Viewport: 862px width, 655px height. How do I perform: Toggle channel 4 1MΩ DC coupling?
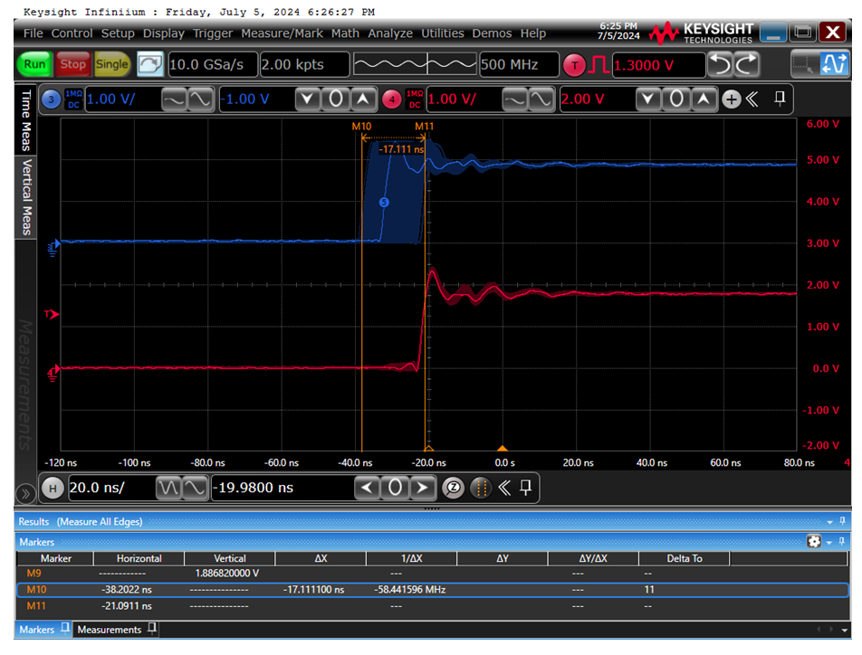[x=415, y=100]
